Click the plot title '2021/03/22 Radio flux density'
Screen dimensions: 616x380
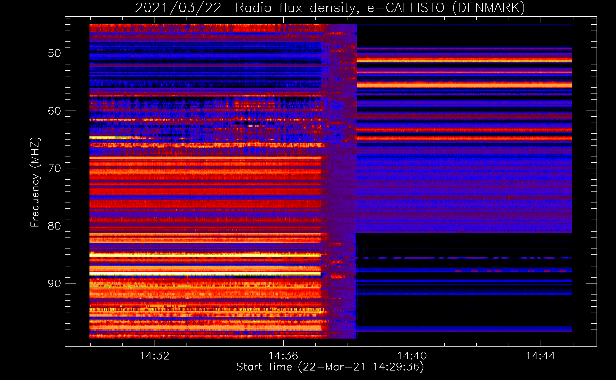(330, 8)
